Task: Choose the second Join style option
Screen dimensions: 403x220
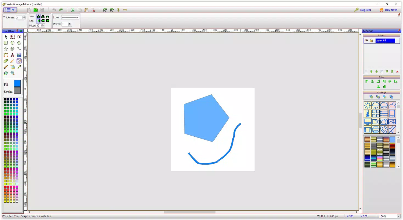Action: pos(43,16)
